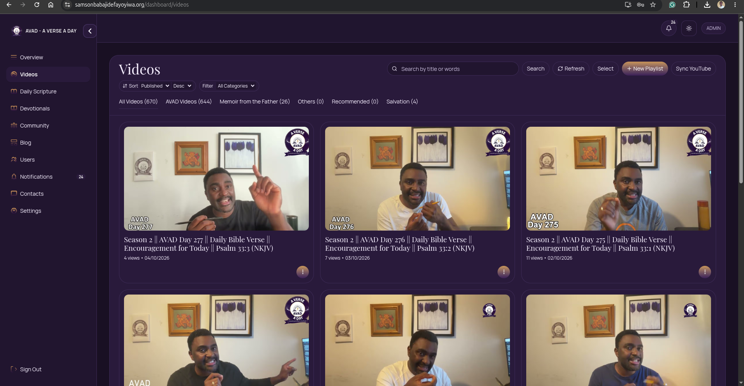
Task: Open Overview in the sidebar
Action: [x=48, y=57]
